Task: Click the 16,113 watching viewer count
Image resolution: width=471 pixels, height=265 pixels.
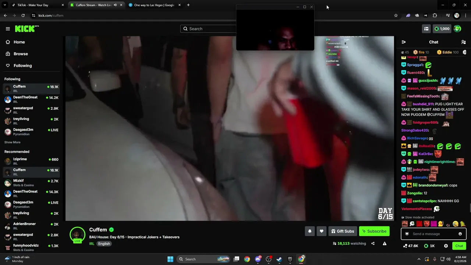Action: 349,243
